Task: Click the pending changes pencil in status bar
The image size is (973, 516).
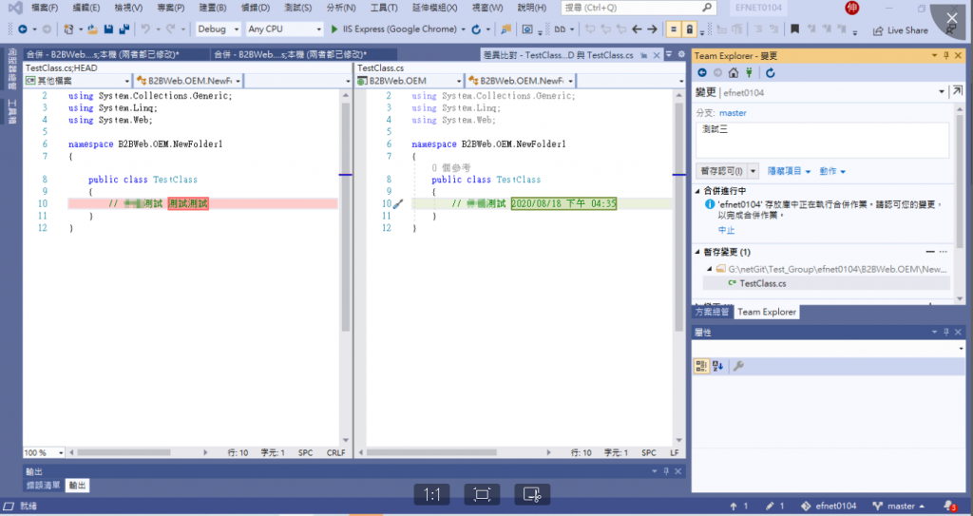Action: pos(775,506)
